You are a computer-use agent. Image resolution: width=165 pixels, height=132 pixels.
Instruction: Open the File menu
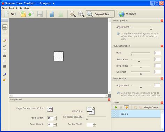[4, 8]
